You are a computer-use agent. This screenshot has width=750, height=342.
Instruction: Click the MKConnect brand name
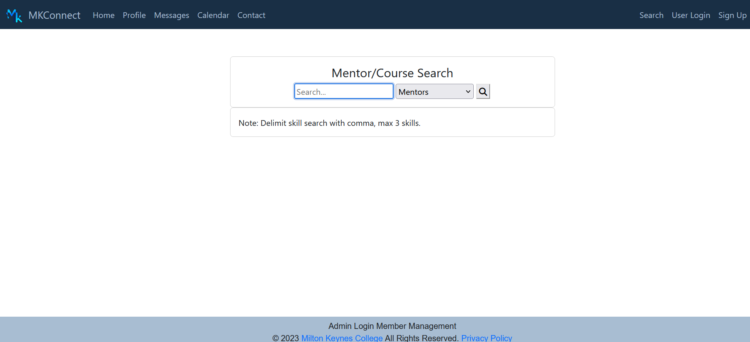pos(54,16)
